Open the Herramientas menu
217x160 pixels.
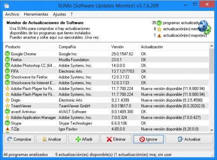pos(36,14)
